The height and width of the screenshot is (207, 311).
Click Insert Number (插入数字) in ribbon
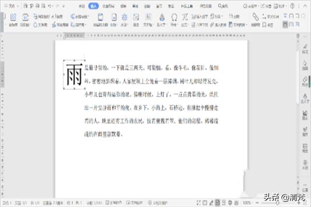tap(200, 17)
